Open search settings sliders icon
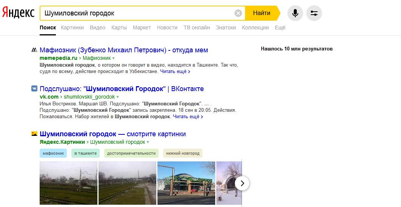Screen dimensions: 401x207 (x=314, y=13)
